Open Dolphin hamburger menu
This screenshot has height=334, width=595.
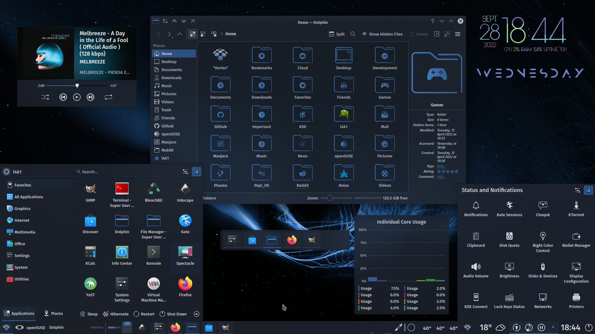[x=457, y=34]
